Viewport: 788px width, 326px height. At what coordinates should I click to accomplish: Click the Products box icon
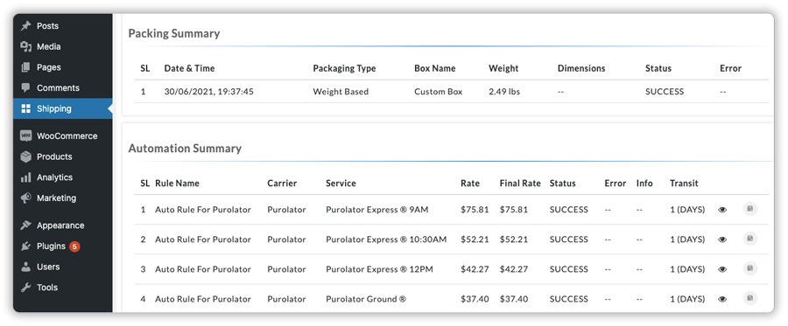click(x=25, y=156)
